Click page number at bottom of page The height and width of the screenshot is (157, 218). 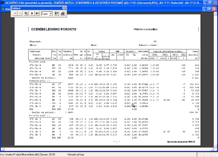(116, 142)
